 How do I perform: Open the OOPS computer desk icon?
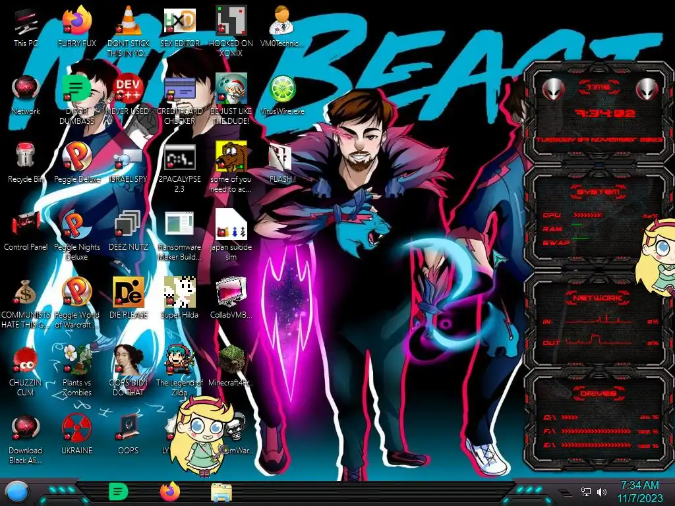click(x=129, y=435)
